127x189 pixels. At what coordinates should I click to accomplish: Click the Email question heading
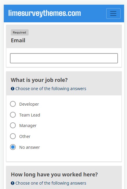(18, 41)
